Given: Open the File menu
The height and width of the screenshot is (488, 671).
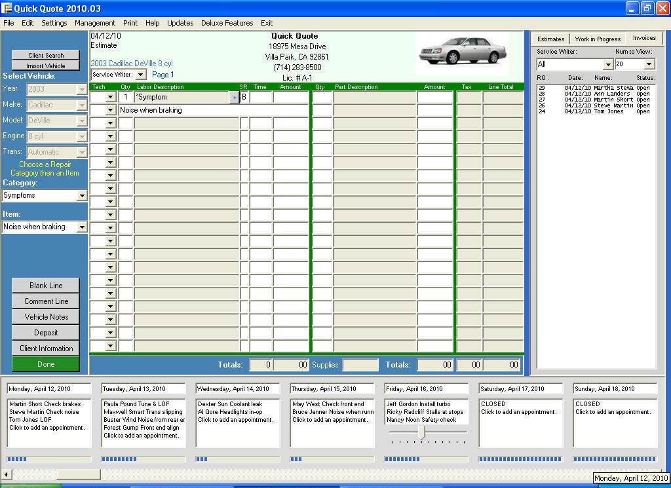Looking at the screenshot, I should coord(9,23).
